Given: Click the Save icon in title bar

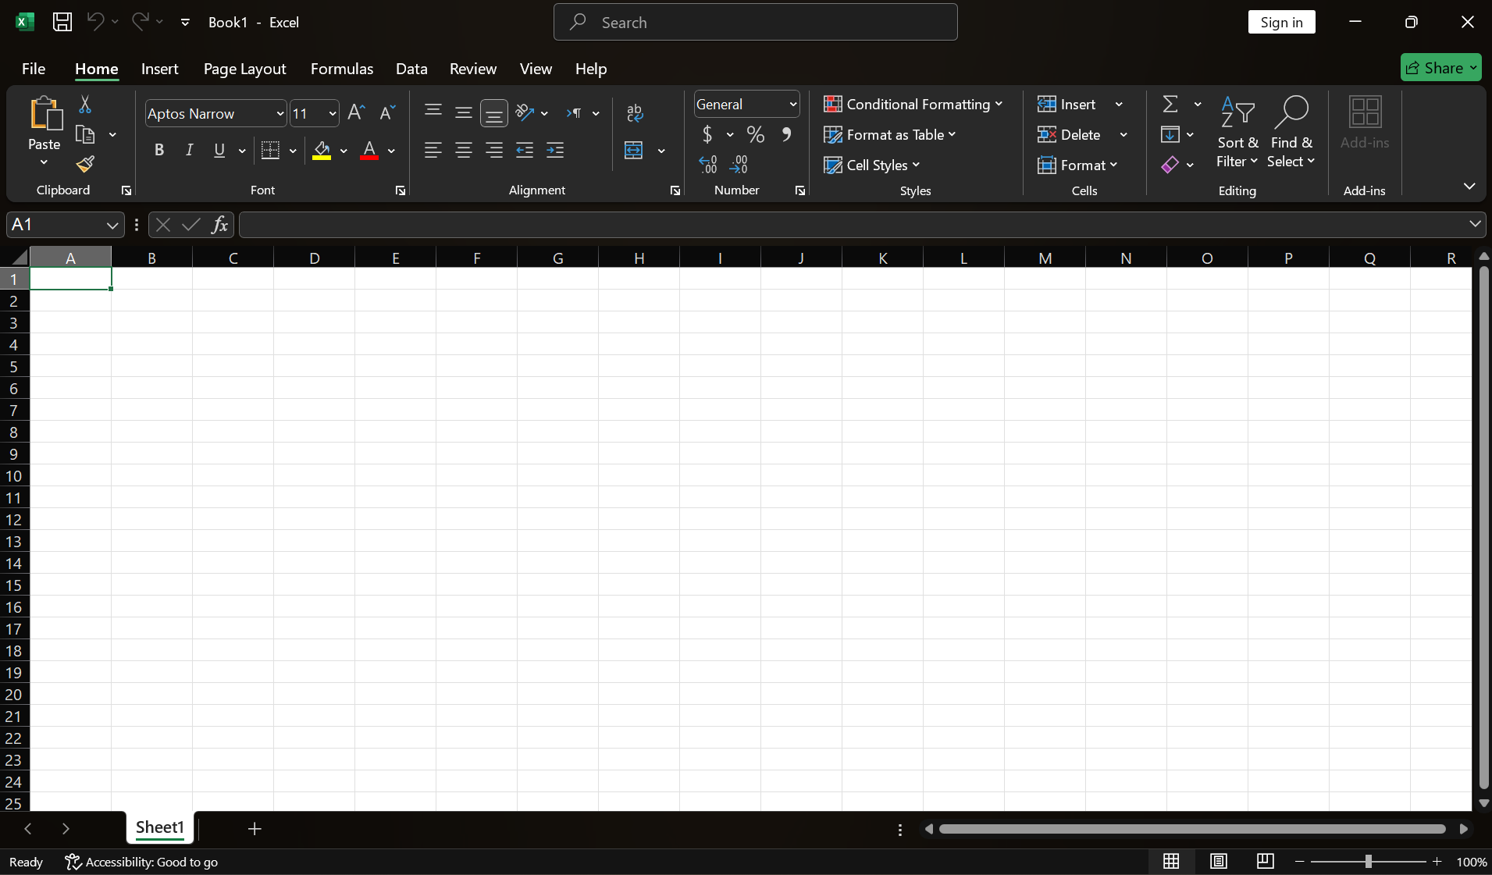Looking at the screenshot, I should click(62, 22).
